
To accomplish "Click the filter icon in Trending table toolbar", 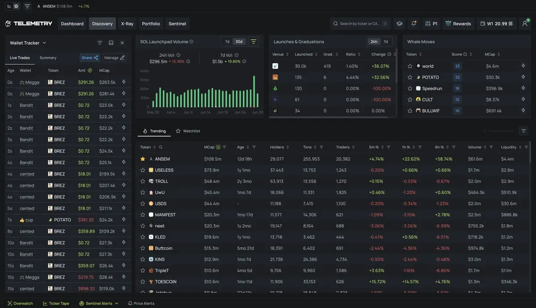I will pos(523,131).
